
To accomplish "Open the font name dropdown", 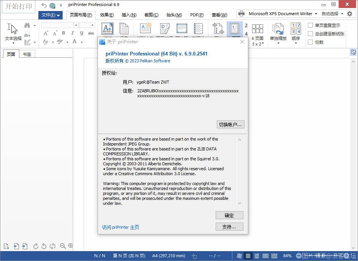I will [x=76, y=25].
